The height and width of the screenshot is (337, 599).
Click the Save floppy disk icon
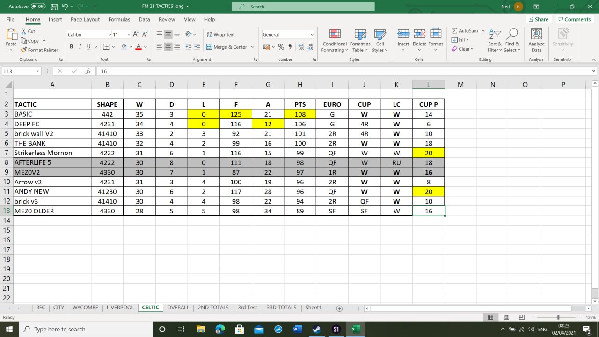(x=54, y=7)
